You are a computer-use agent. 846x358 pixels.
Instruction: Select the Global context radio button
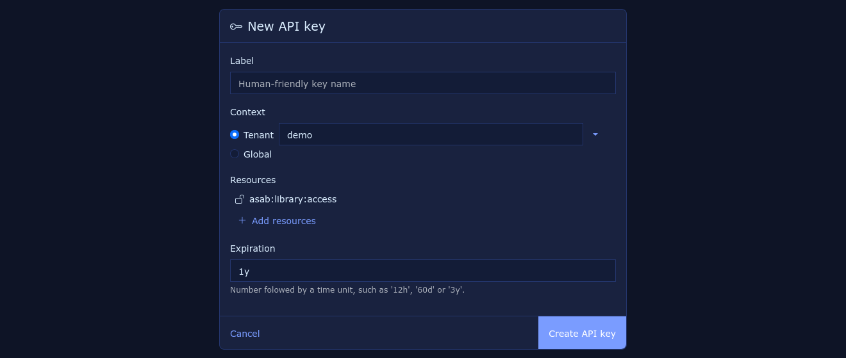tap(235, 154)
